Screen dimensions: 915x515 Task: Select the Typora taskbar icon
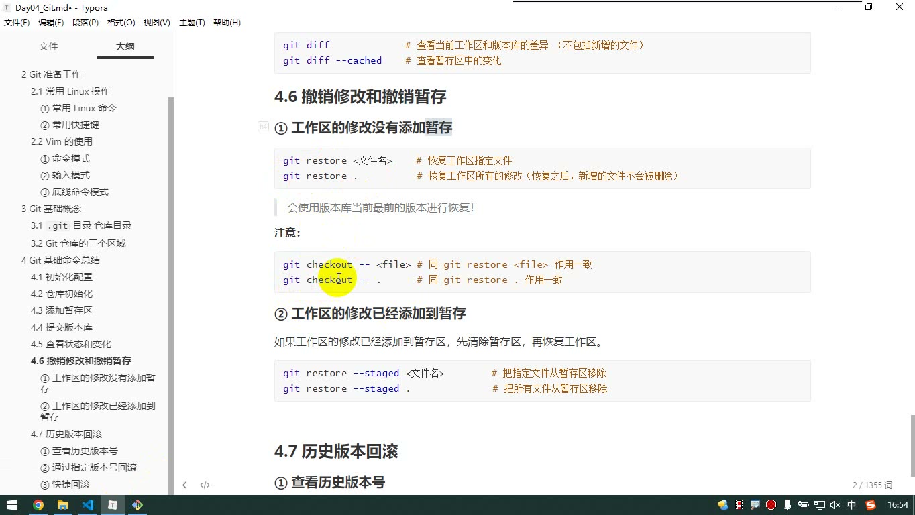pyautogui.click(x=113, y=505)
